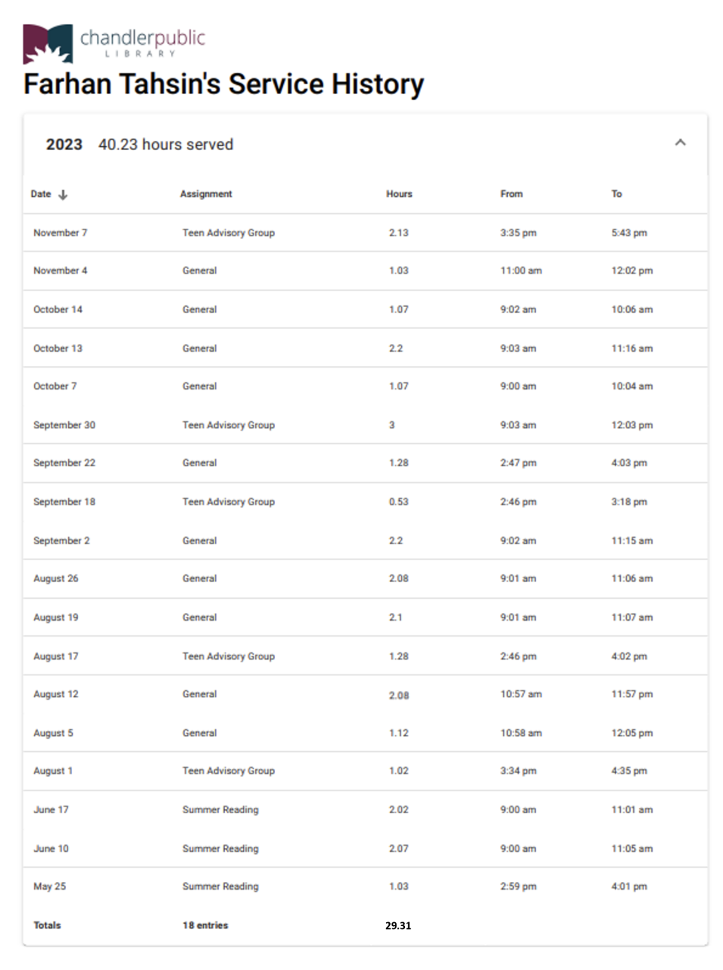Sort by Hours column header
This screenshot has width=723, height=970.
(399, 194)
